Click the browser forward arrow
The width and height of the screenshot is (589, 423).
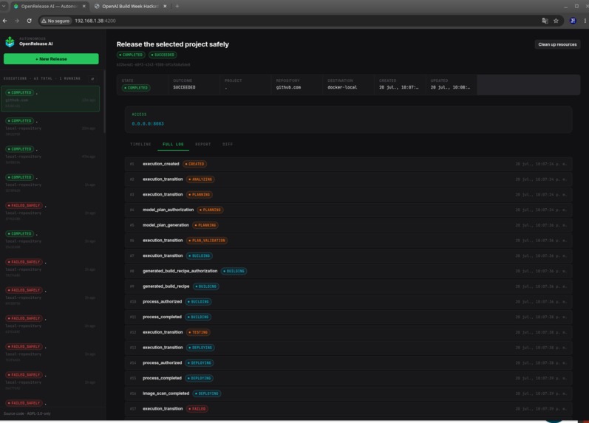click(17, 21)
